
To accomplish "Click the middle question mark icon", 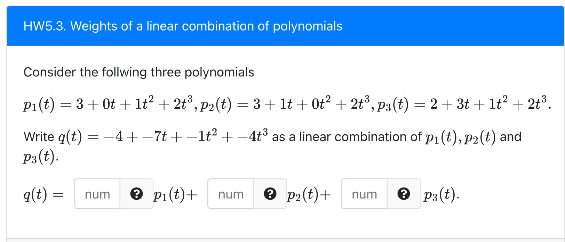I will tap(270, 194).
